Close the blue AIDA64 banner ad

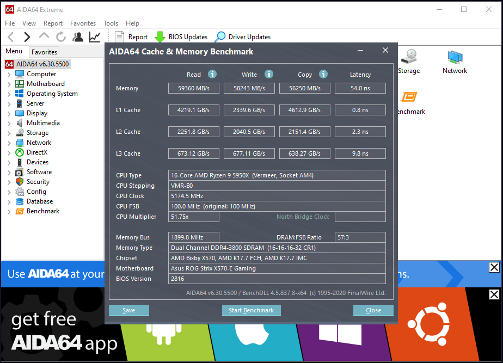(x=494, y=267)
